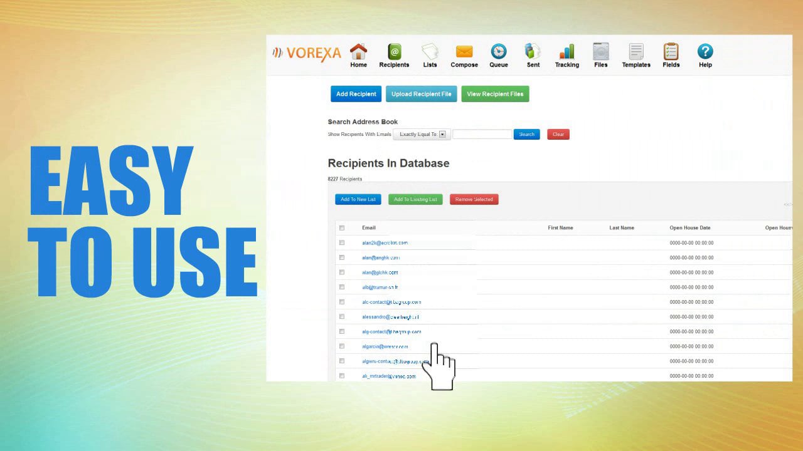The height and width of the screenshot is (451, 803).
Task: Go to the Lists icon
Action: coord(430,52)
